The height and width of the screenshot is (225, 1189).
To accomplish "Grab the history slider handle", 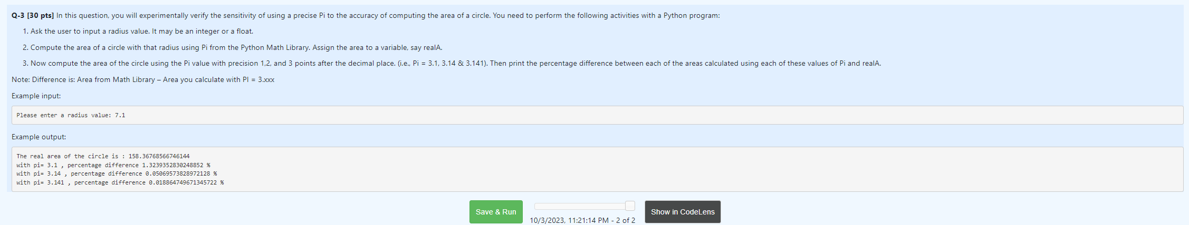I will pyautogui.click(x=630, y=206).
